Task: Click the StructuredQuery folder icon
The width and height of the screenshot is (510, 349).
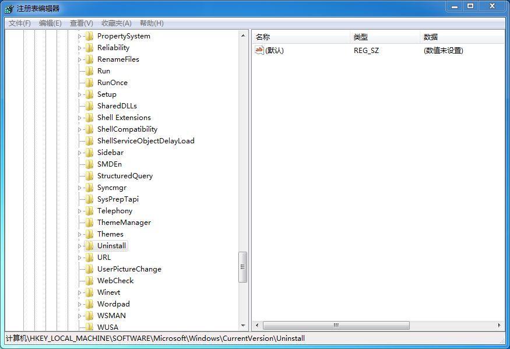Action: coord(89,176)
